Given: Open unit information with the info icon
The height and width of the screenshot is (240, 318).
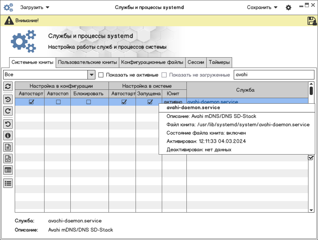Looking at the screenshot, I should [8, 135].
